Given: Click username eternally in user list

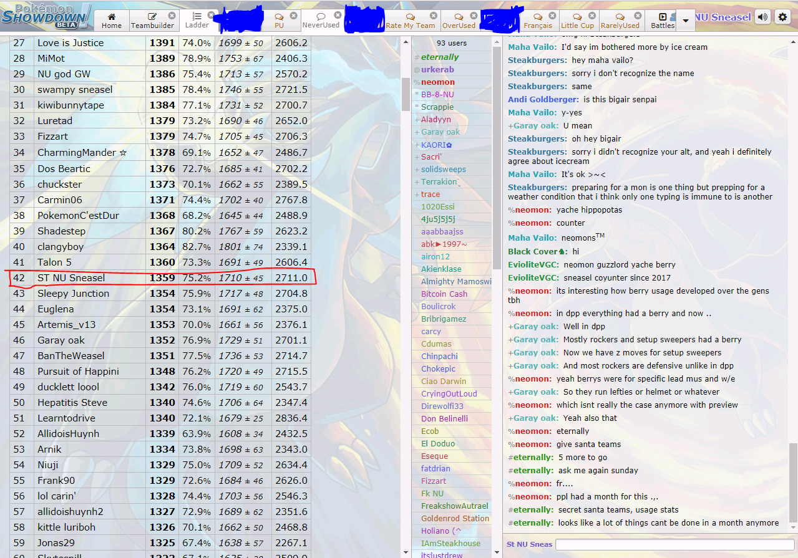Looking at the screenshot, I should pyautogui.click(x=439, y=57).
